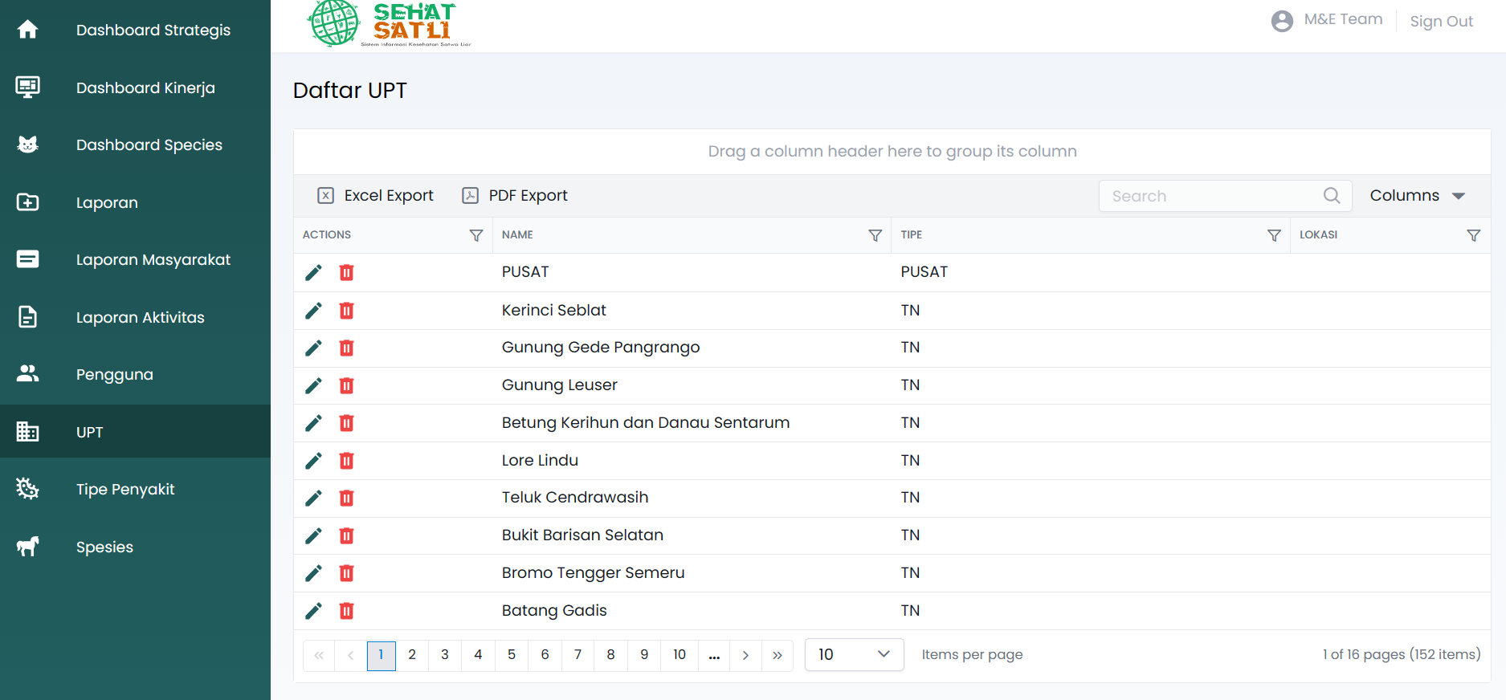Click the Laporan Aktivitas document icon
Image resolution: width=1506 pixels, height=700 pixels.
(x=27, y=317)
